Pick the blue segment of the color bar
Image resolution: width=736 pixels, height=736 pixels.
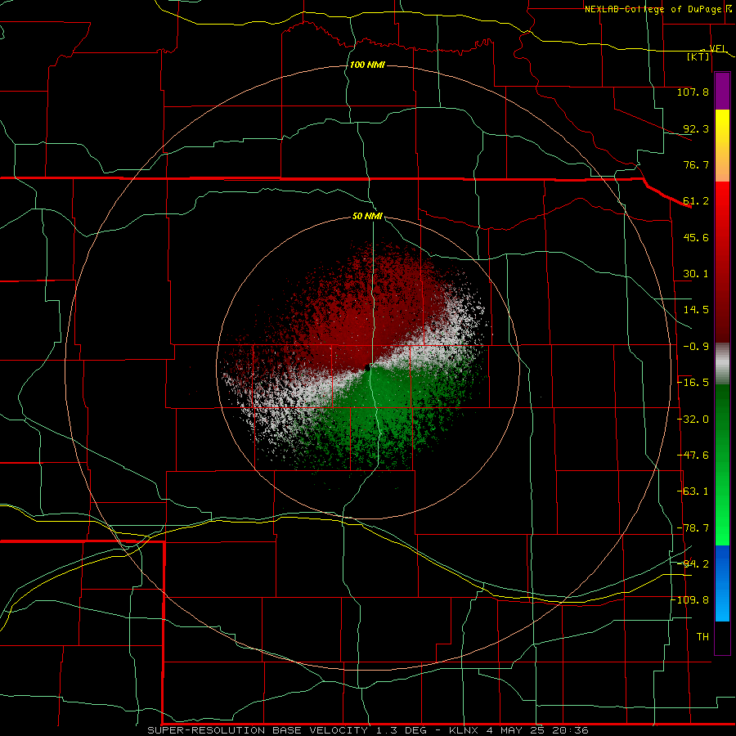pyautogui.click(x=722, y=582)
